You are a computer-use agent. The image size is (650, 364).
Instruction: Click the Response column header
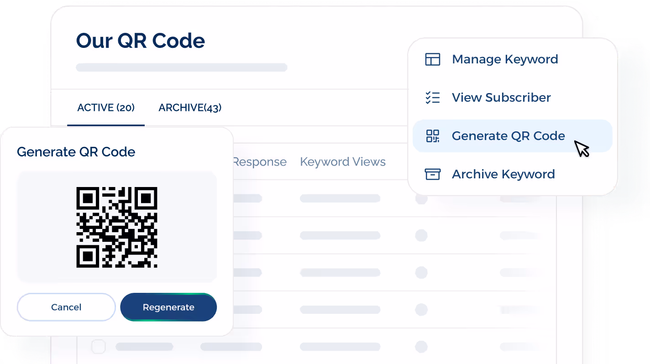tap(259, 161)
